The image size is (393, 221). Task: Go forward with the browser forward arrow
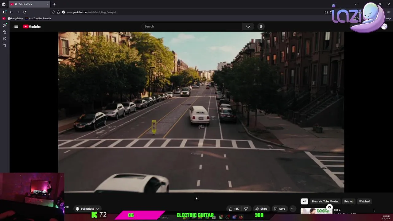tap(18, 12)
